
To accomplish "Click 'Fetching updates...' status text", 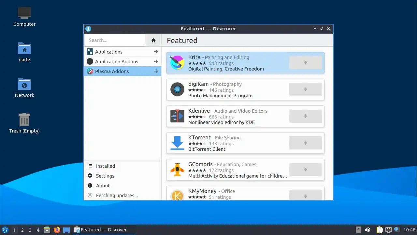I will [x=117, y=196].
